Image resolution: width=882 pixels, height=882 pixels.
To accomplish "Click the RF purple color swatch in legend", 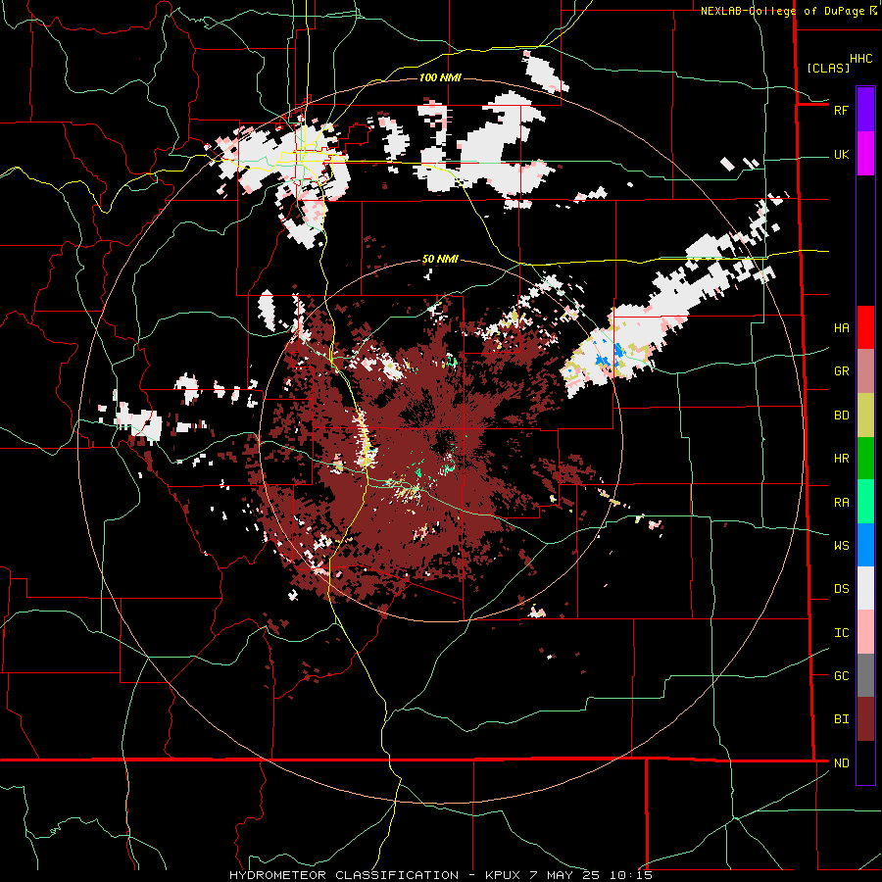I will [865, 110].
